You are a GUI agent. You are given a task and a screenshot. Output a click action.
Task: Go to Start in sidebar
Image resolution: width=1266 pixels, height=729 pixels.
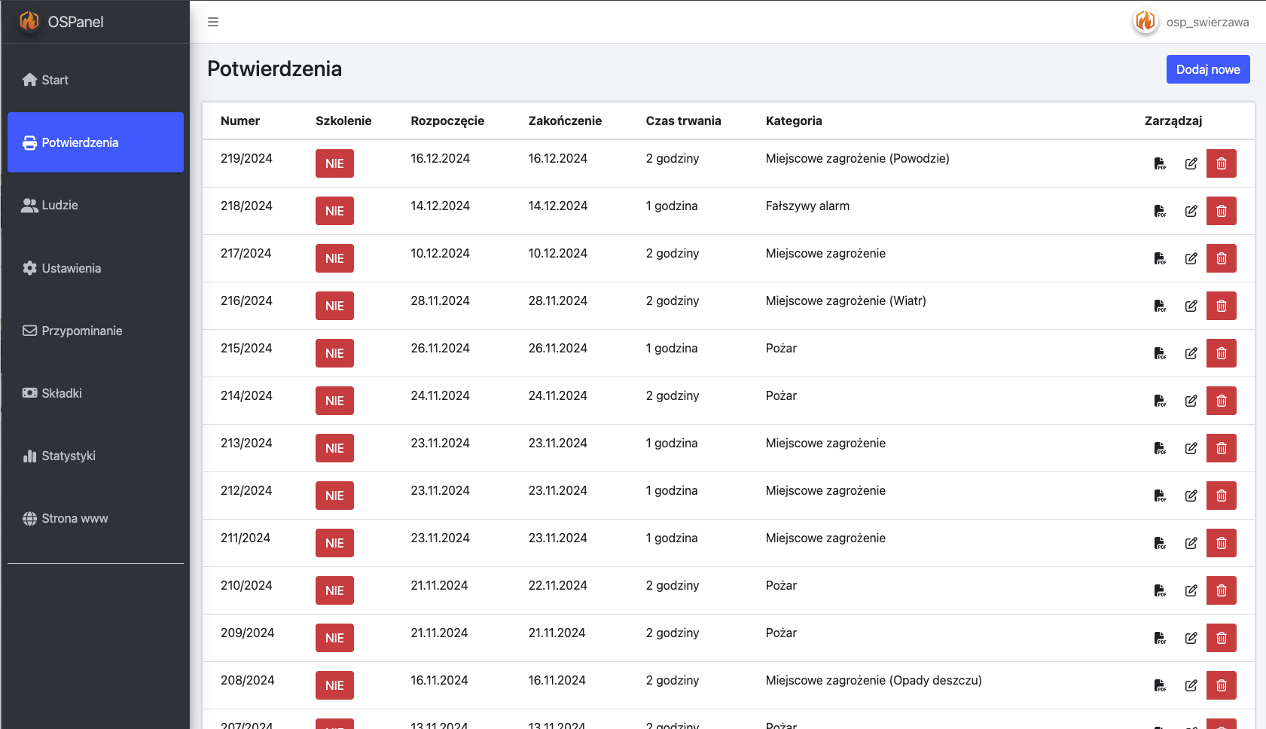[x=96, y=80]
